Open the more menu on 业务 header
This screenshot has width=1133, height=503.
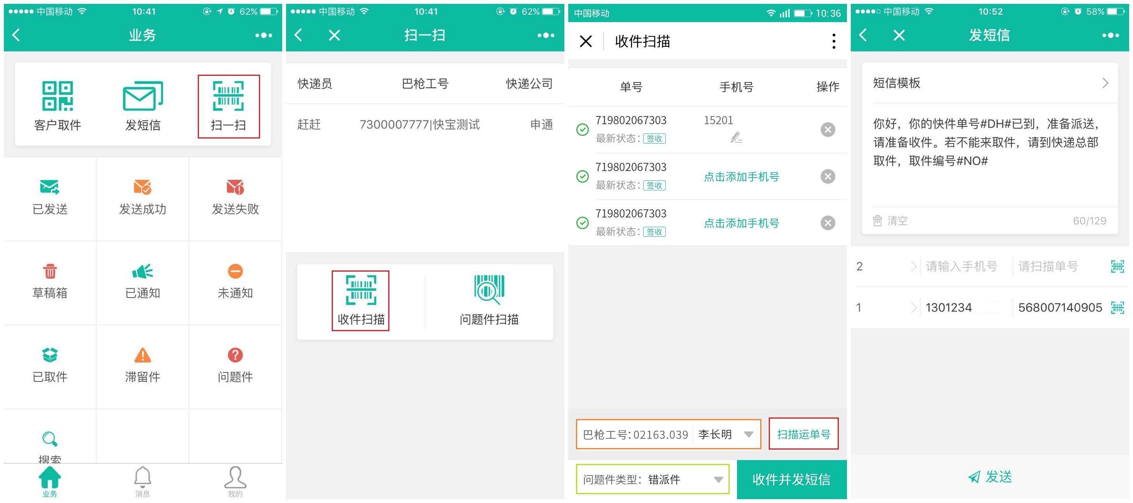pos(264,35)
